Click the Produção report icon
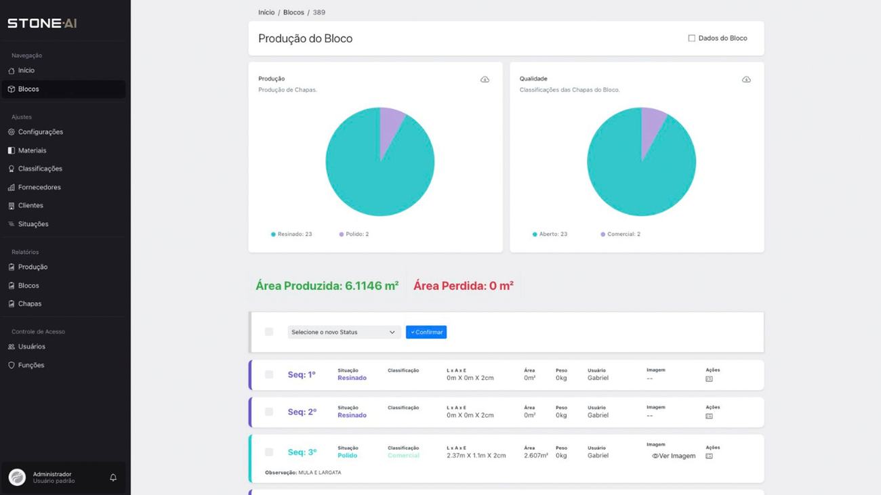The image size is (881, 495). point(12,267)
